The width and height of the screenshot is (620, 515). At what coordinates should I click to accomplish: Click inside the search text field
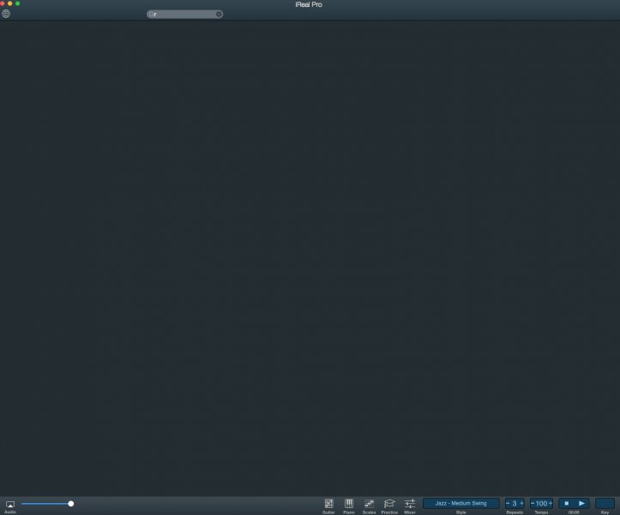coord(184,15)
